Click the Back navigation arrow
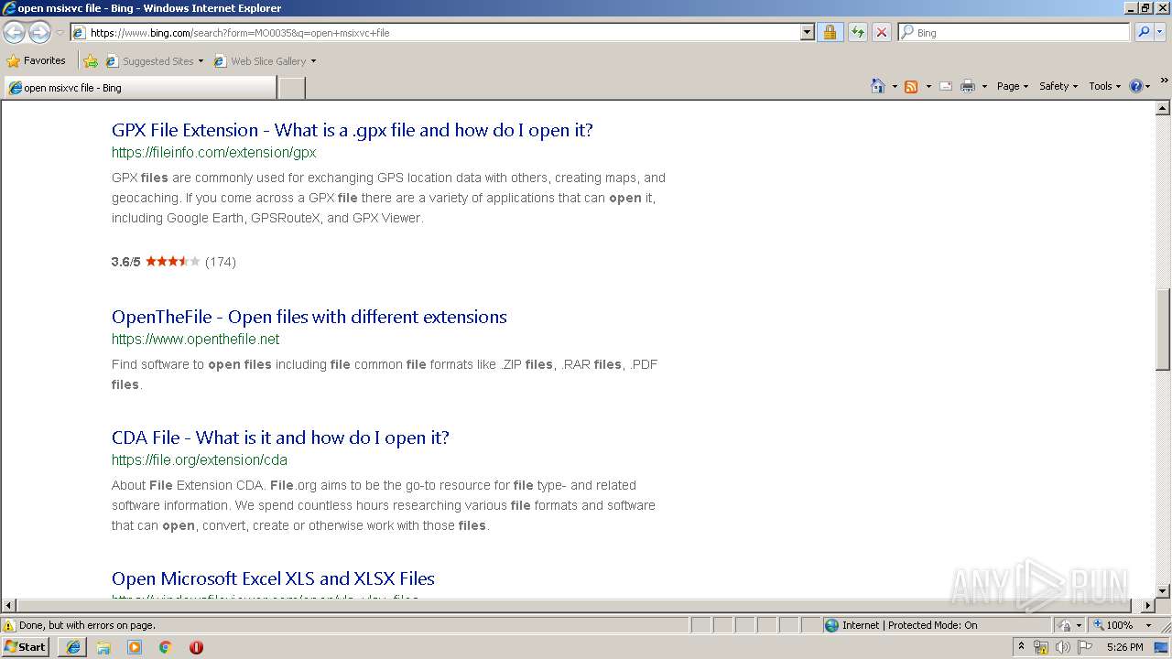 point(15,33)
